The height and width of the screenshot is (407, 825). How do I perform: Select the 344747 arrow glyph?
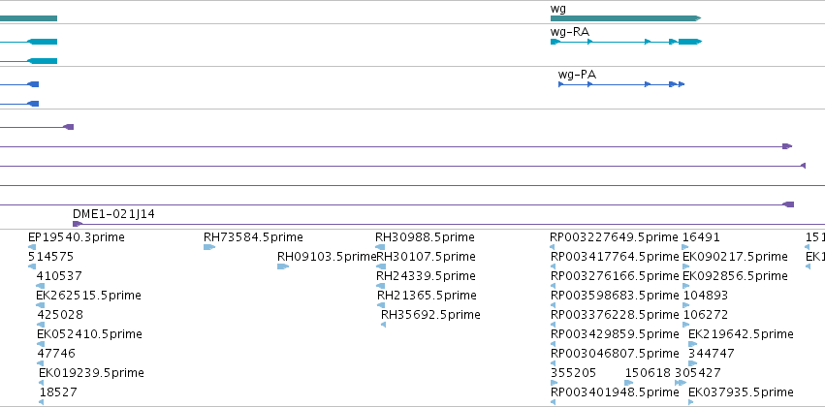692,363
